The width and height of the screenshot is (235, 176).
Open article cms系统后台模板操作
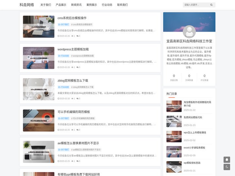pos(72,18)
